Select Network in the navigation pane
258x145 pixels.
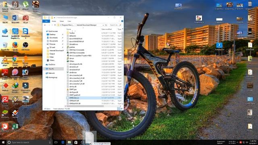(52, 73)
